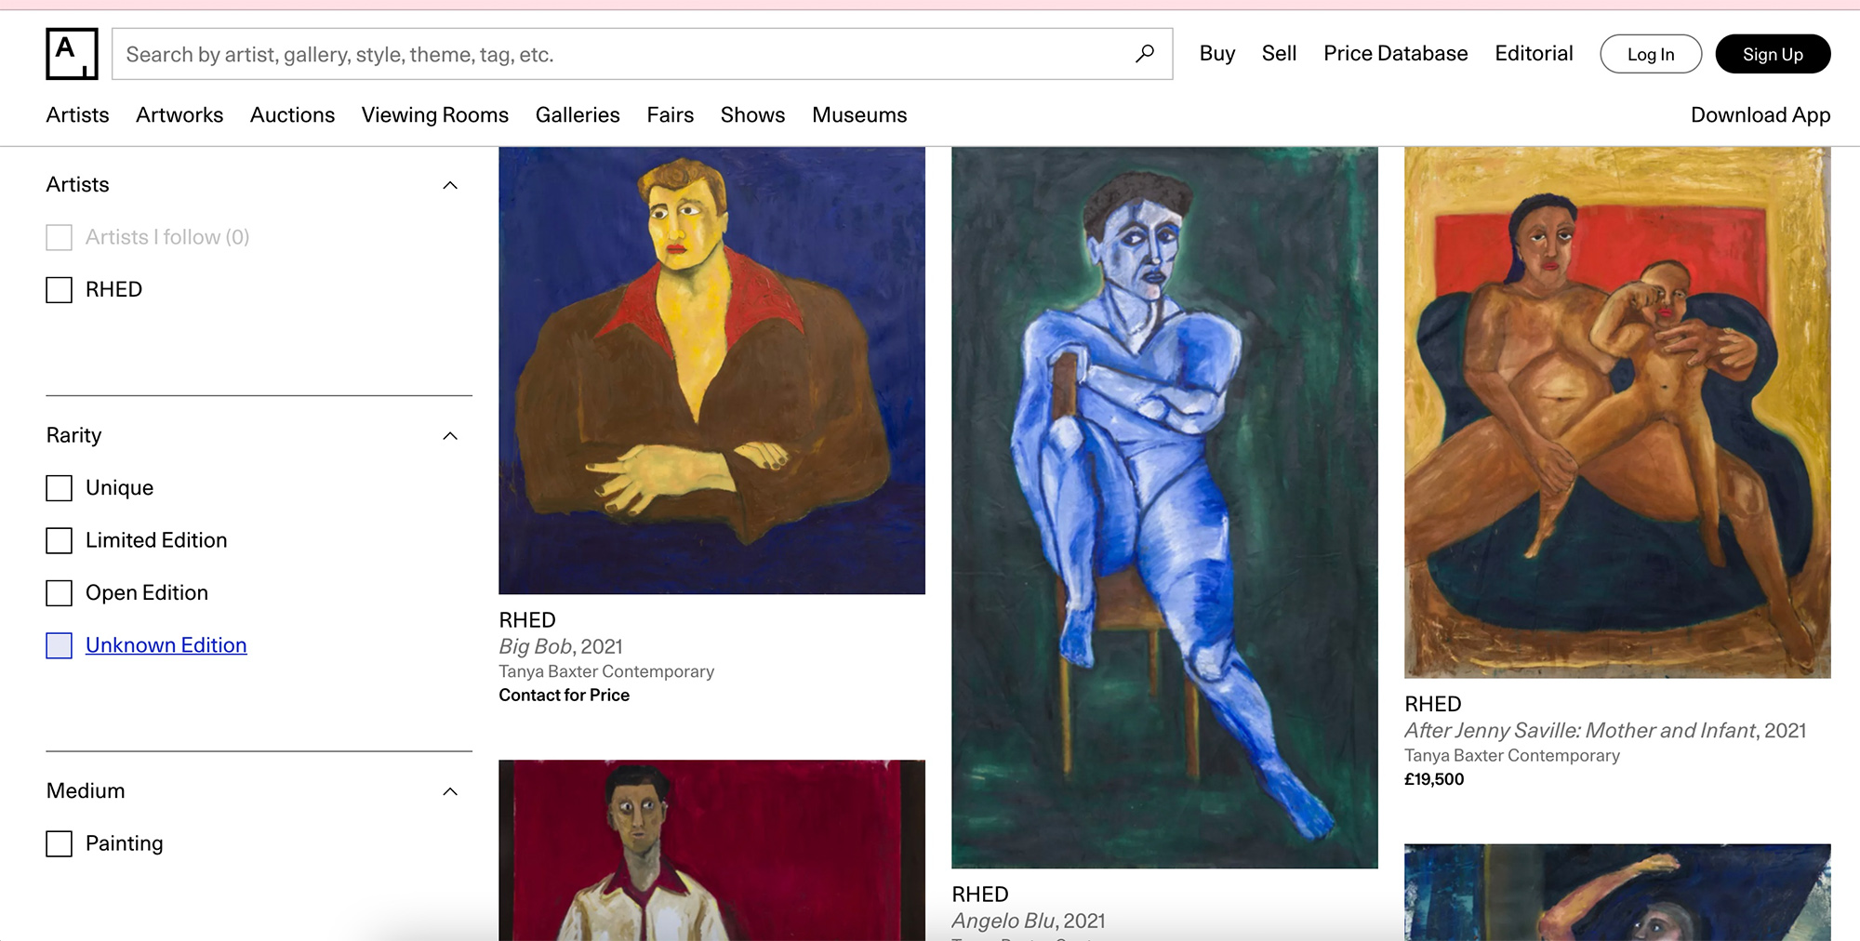Collapse the Rarity filter section

450,436
